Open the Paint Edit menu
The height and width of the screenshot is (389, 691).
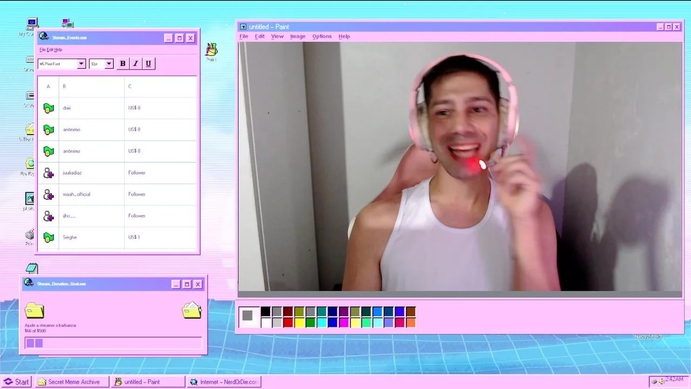(x=260, y=36)
